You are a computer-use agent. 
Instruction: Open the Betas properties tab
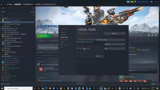coord(62,42)
